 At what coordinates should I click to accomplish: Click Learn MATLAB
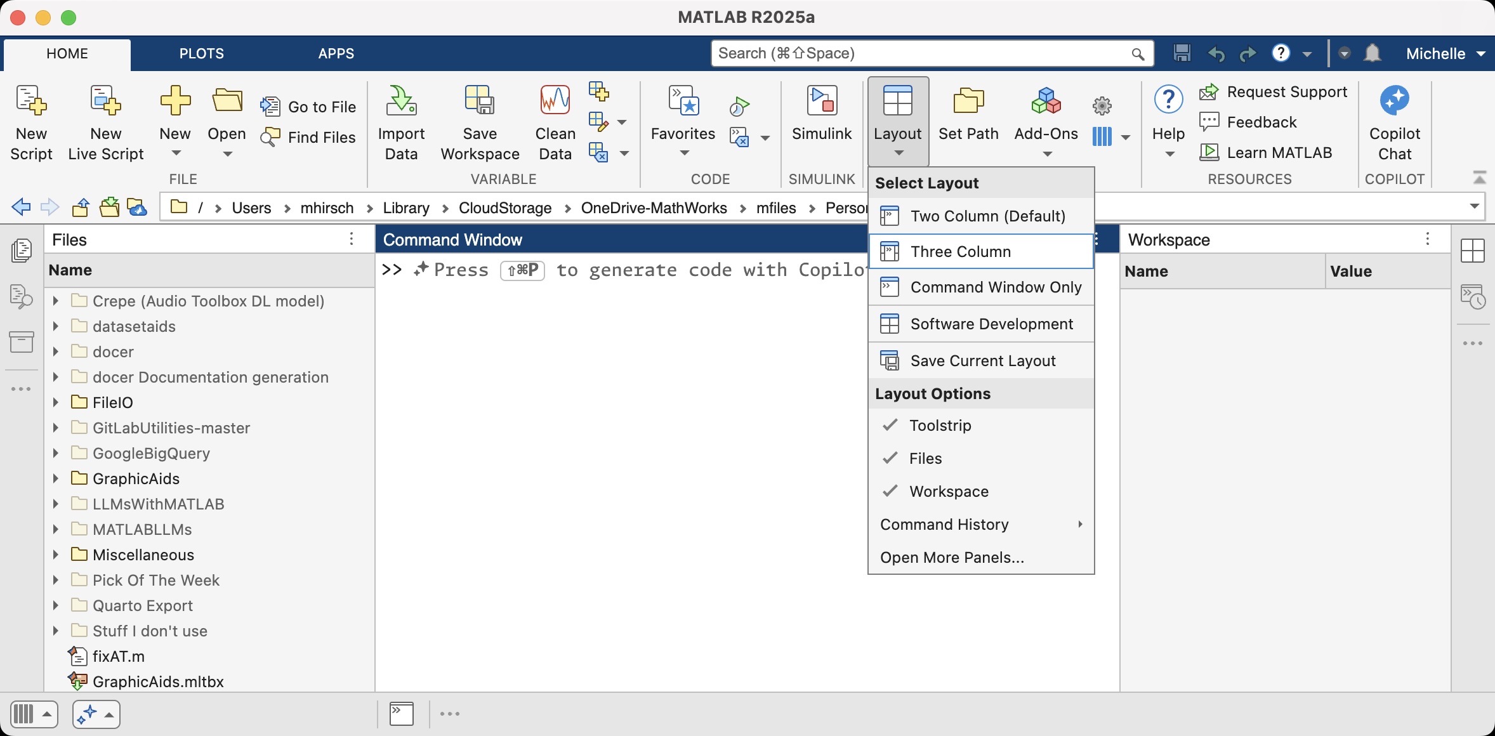click(1279, 152)
